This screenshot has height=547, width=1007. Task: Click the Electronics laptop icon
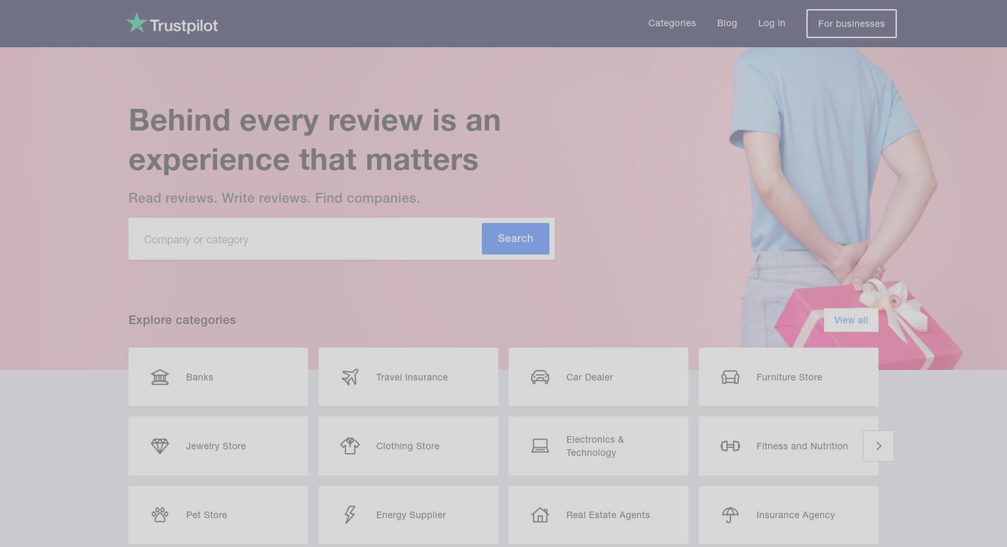click(x=540, y=446)
